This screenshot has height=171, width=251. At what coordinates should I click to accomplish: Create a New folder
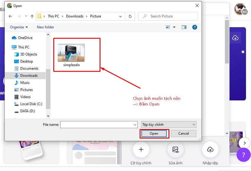45,27
